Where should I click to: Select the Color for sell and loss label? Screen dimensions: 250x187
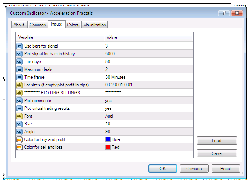[43, 147]
